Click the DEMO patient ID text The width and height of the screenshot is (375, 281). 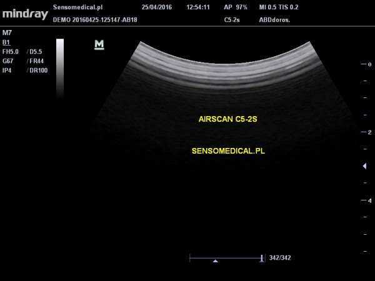95,20
